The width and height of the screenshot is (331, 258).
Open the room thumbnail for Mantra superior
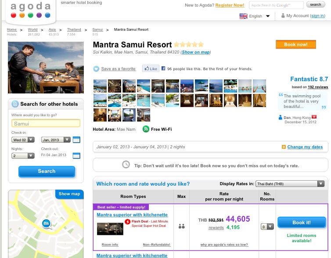(110, 229)
